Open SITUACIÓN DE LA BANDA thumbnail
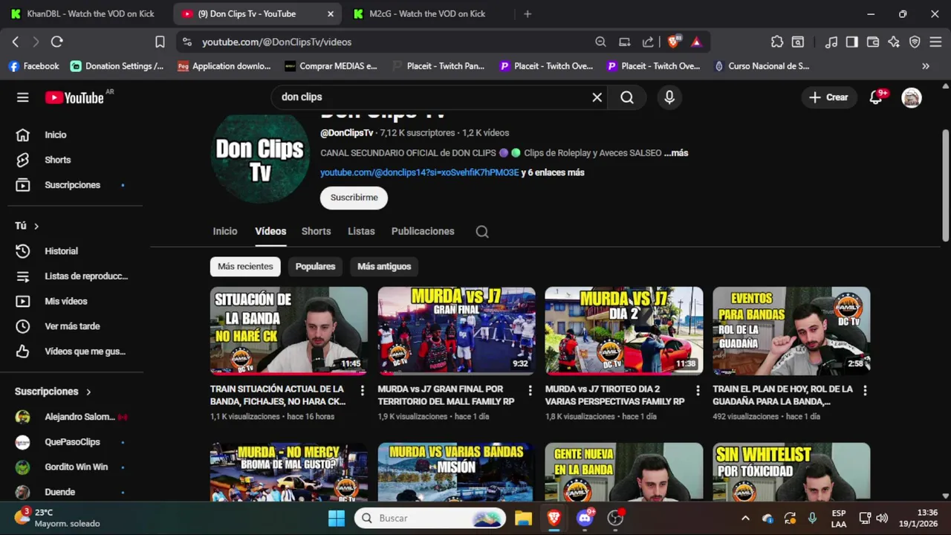The image size is (951, 535). tap(289, 330)
